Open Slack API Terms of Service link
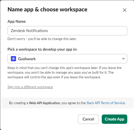This screenshot has height=130, width=134. click(106, 103)
